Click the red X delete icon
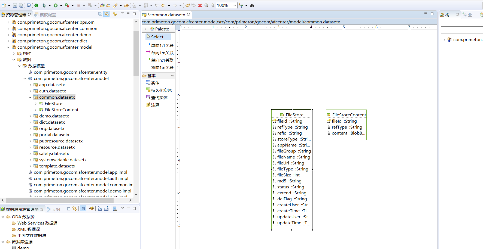 point(200,5)
